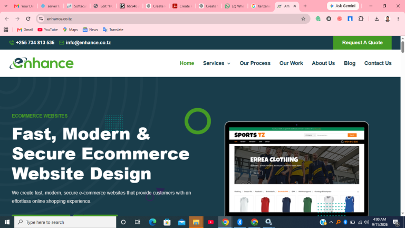Click the red circular extension icon
The height and width of the screenshot is (228, 405).
click(x=340, y=19)
